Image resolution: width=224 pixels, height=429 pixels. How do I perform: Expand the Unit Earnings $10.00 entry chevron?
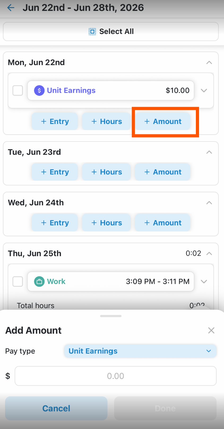pos(204,91)
